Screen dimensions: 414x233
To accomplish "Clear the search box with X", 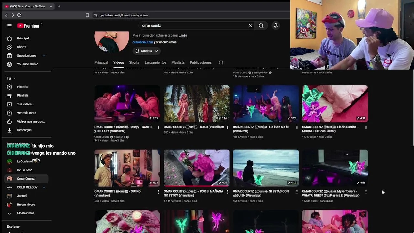I will click(251, 26).
